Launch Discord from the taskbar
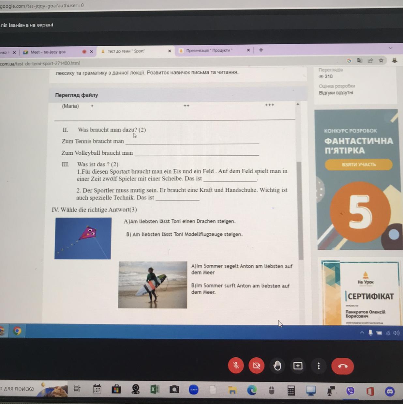403x404 pixels. pos(390,391)
